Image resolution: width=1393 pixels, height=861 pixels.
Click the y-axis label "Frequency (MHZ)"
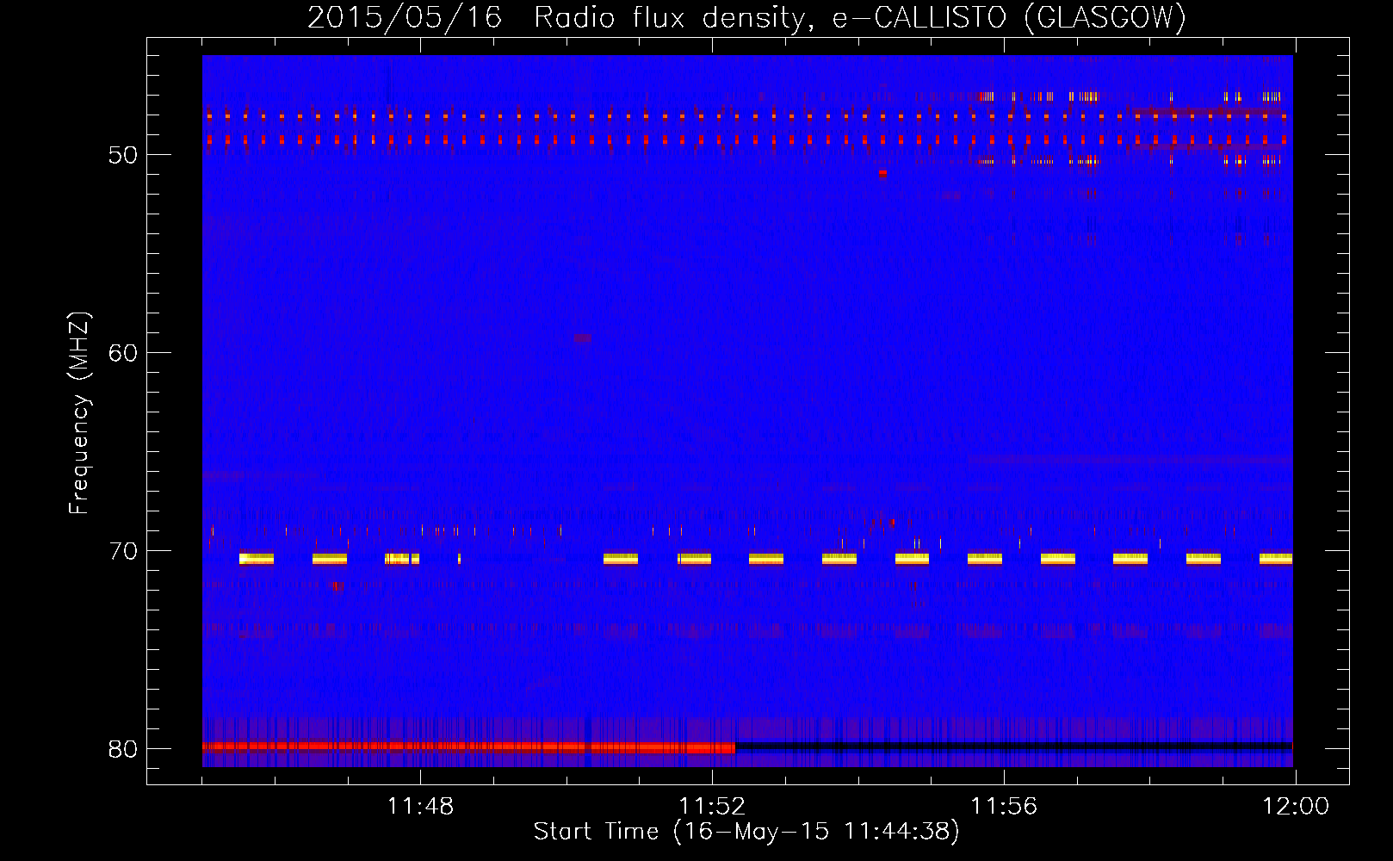click(x=79, y=413)
